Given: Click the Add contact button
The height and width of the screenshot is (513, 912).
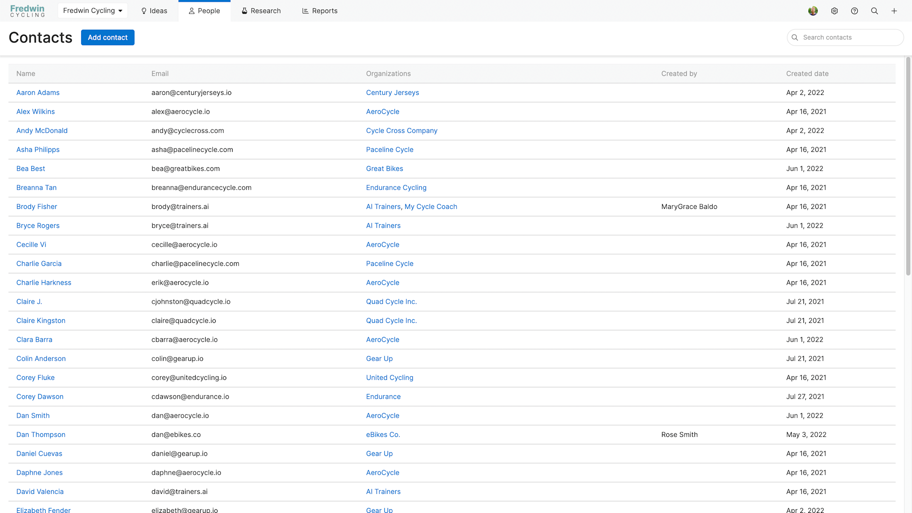Looking at the screenshot, I should (x=108, y=37).
